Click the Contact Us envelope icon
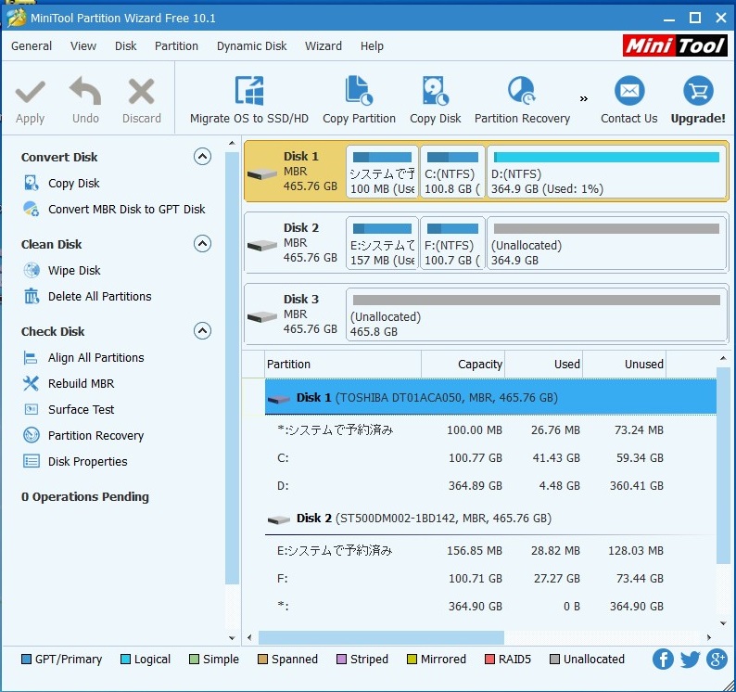This screenshot has height=692, width=736. [629, 90]
